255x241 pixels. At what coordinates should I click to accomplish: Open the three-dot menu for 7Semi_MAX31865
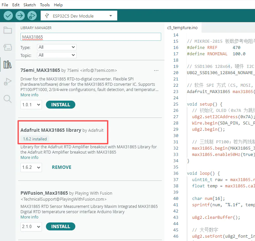pyautogui.click(x=156, y=71)
